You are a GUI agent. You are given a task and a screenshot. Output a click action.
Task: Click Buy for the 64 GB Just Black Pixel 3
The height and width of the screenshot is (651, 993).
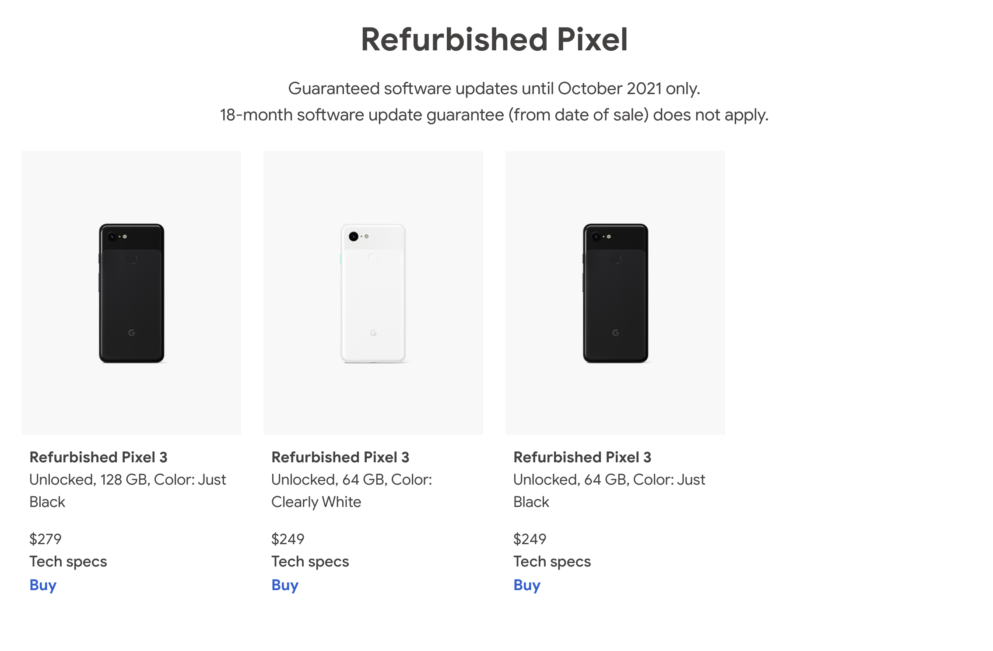point(526,584)
